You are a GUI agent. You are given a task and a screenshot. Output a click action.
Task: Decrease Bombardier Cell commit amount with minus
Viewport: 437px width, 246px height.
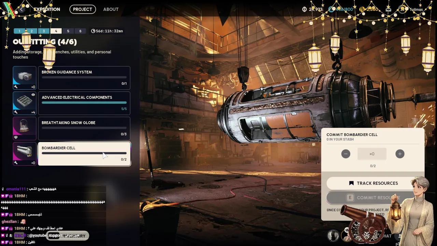(346, 154)
